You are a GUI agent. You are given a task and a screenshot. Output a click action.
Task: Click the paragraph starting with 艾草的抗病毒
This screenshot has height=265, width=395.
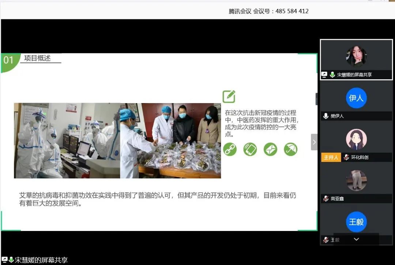pyautogui.click(x=158, y=199)
